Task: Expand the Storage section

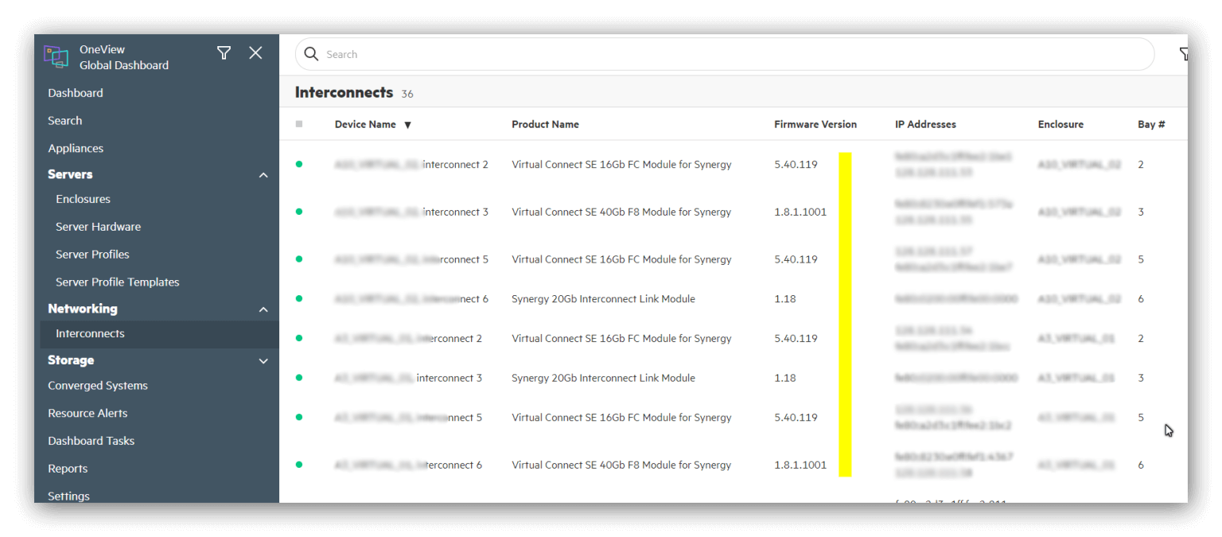Action: (x=263, y=360)
